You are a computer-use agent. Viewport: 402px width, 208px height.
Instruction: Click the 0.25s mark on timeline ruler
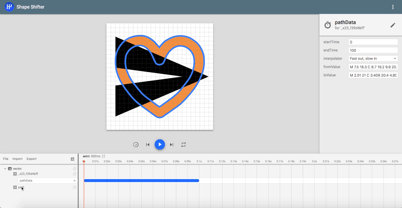372,161
